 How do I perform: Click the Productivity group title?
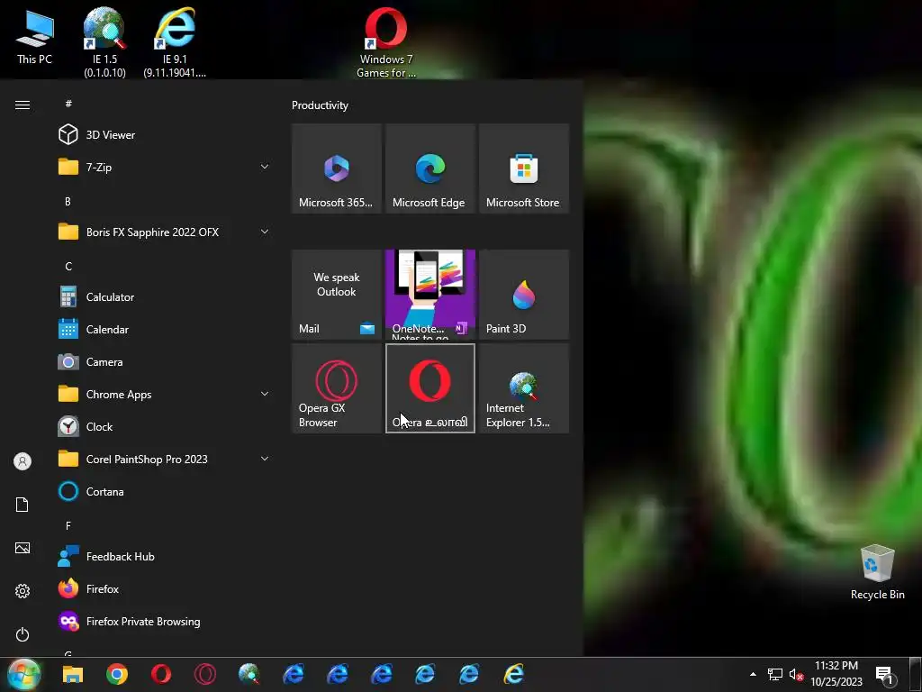(320, 105)
